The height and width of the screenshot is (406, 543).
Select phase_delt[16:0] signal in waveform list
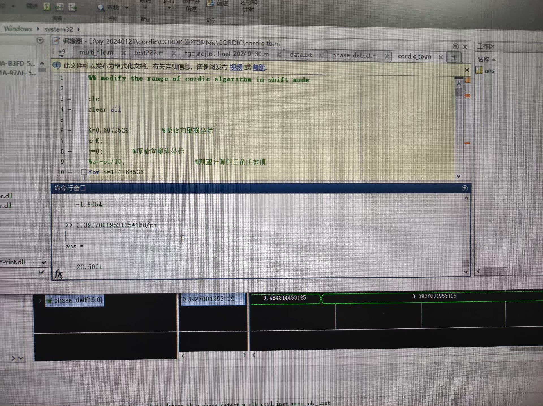point(77,300)
